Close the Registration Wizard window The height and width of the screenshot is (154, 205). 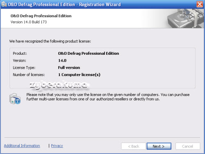click(200, 4)
